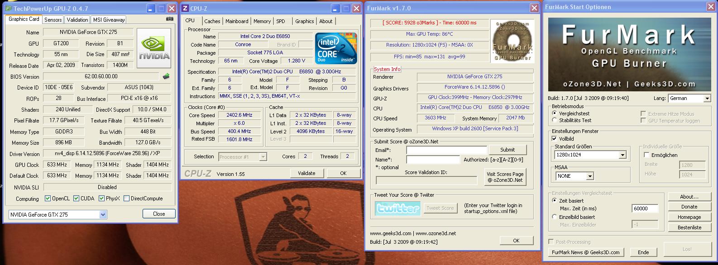718x265 pixels.
Task: Uncheck the Vollbild checkbox
Action: coord(554,139)
